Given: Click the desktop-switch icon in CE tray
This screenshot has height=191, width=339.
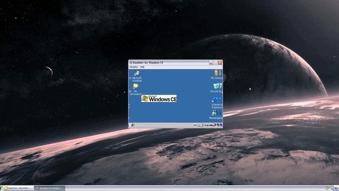Looking at the screenshot, I should [x=220, y=125].
